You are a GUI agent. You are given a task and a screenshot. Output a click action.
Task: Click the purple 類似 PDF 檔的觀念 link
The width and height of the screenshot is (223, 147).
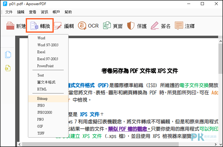tap(127, 129)
